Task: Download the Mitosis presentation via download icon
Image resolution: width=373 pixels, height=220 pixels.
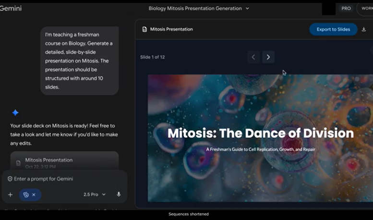Action: tap(364, 29)
